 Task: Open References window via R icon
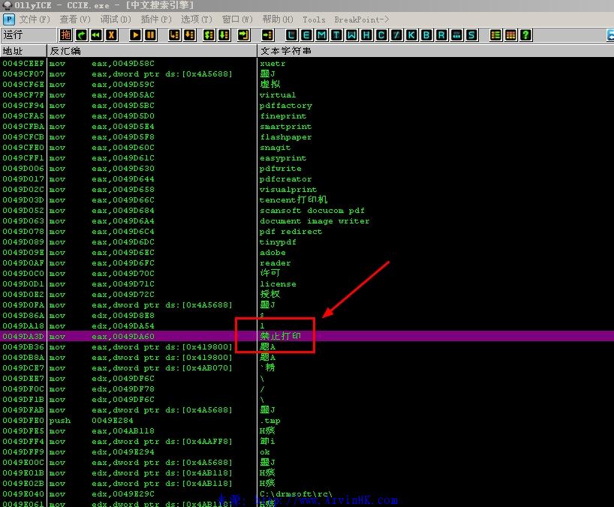(441, 35)
